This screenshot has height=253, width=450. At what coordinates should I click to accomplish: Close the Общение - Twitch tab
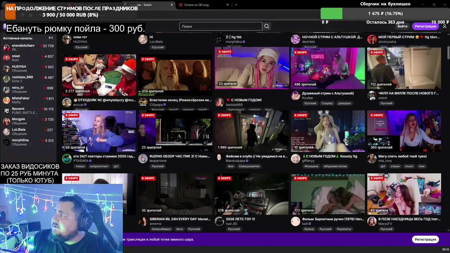[x=172, y=5]
